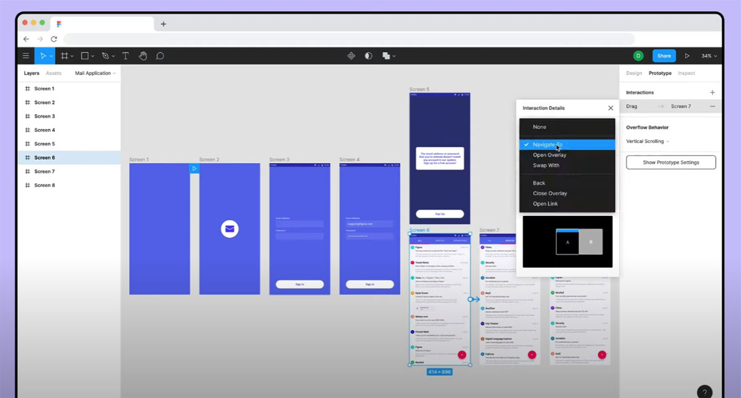Screen dimensions: 741x398
Task: Select the Screen 3 layer
Action: pos(44,116)
